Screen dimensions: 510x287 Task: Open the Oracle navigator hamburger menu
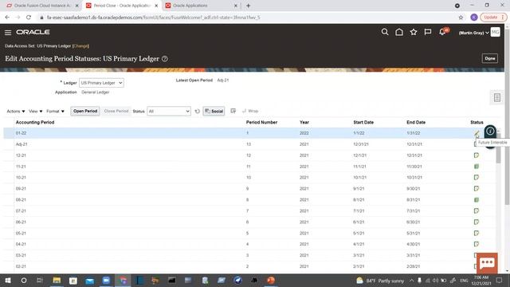pyautogui.click(x=8, y=33)
